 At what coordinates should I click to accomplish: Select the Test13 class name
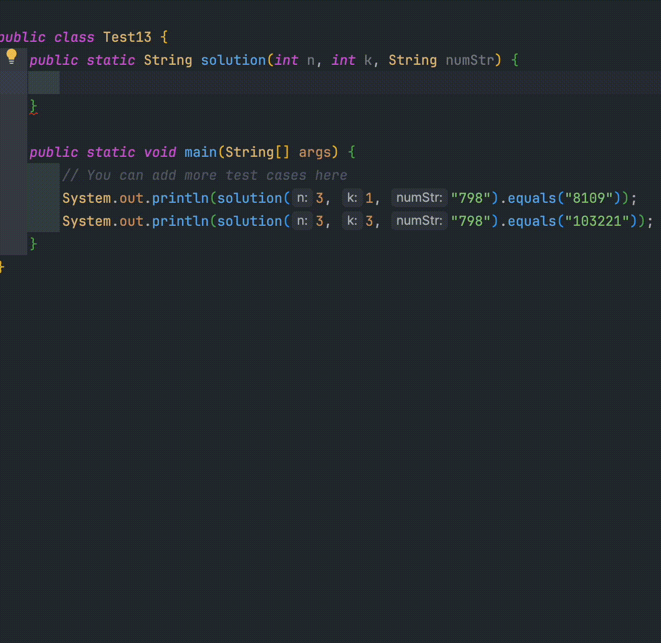[127, 37]
